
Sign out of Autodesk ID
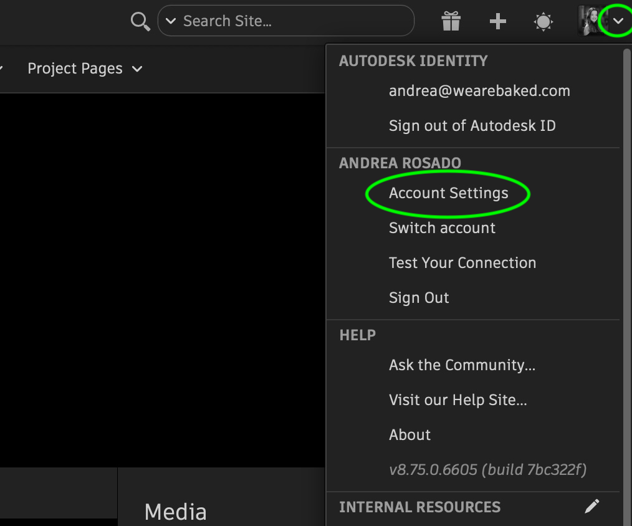click(x=472, y=126)
